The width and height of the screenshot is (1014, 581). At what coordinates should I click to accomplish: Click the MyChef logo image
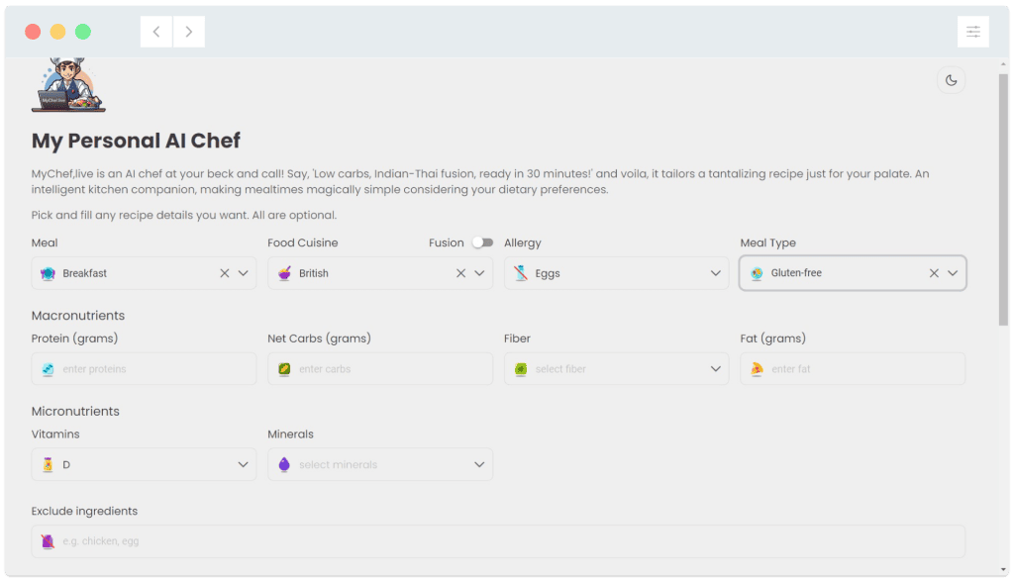(68, 85)
